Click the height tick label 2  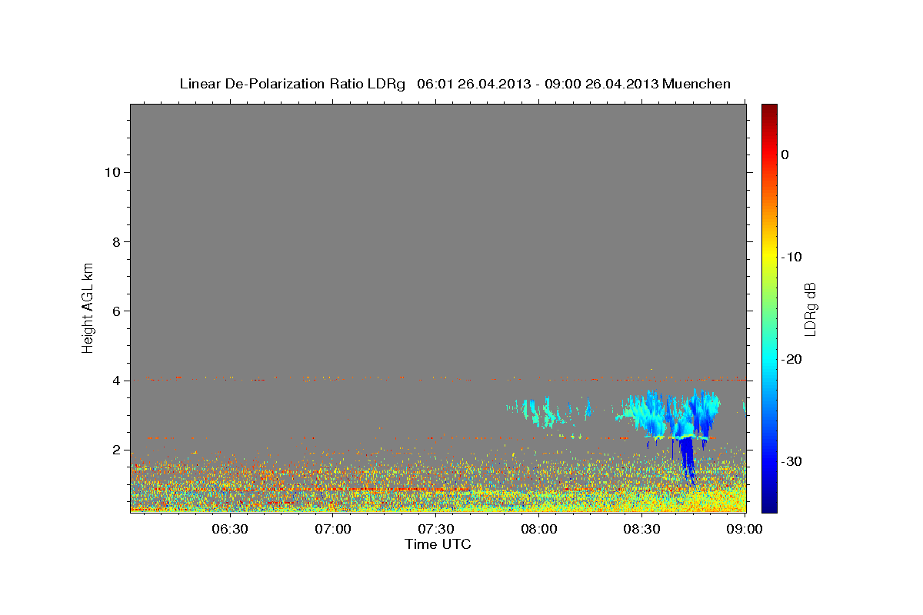coord(115,450)
